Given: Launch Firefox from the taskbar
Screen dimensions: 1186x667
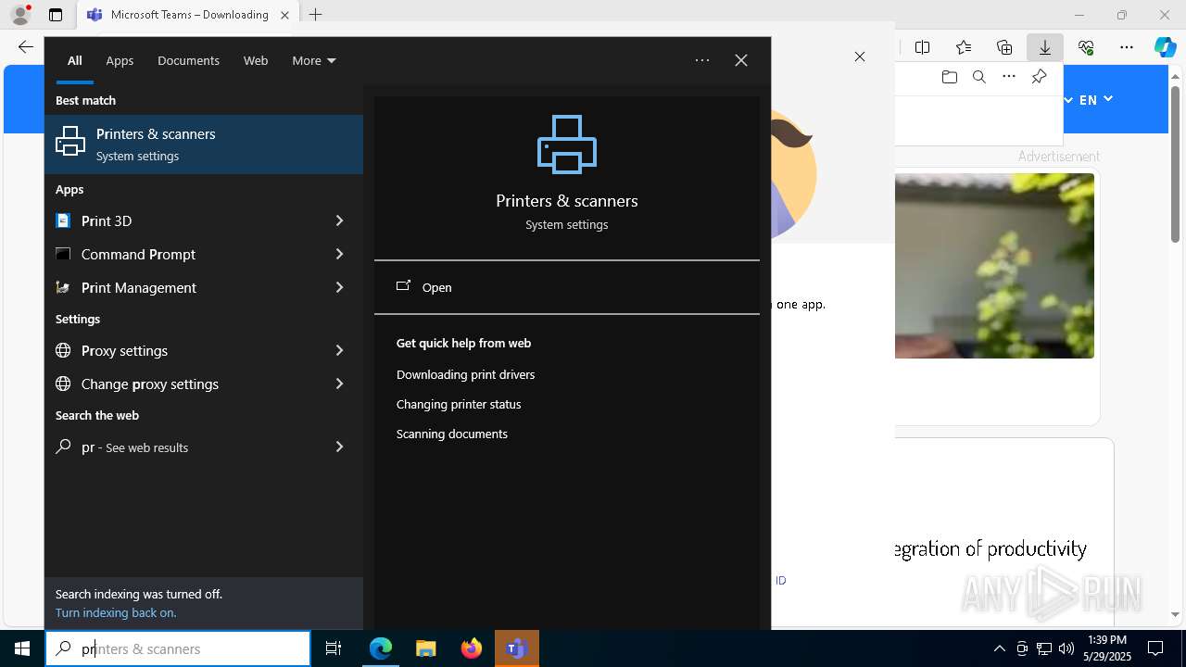Looking at the screenshot, I should [472, 648].
